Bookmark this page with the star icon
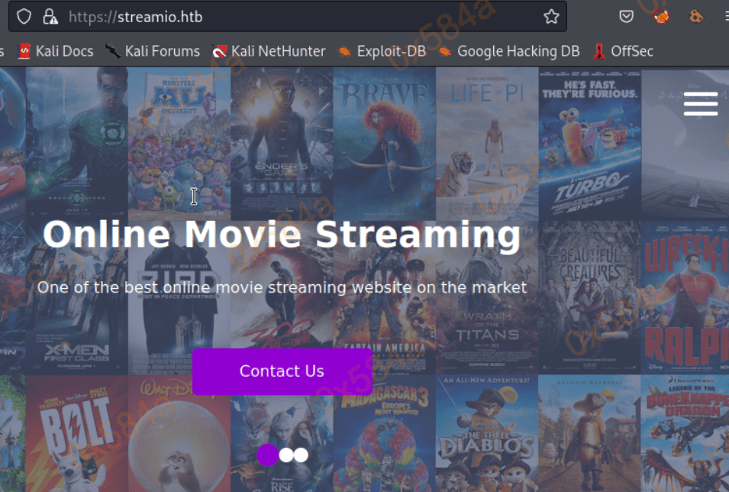This screenshot has height=492, width=729. (x=551, y=16)
